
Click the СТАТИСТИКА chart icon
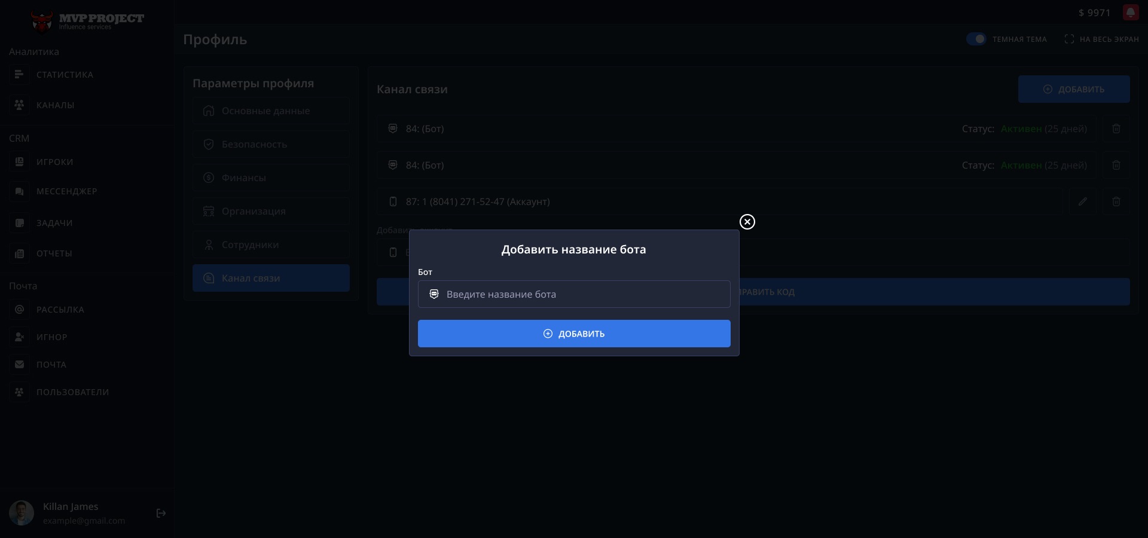[x=19, y=75]
